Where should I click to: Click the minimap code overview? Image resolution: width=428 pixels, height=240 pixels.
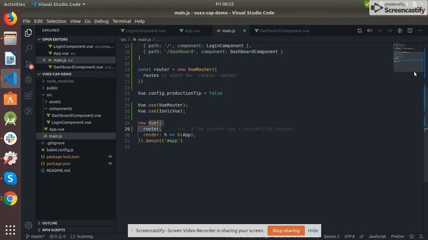408,57
